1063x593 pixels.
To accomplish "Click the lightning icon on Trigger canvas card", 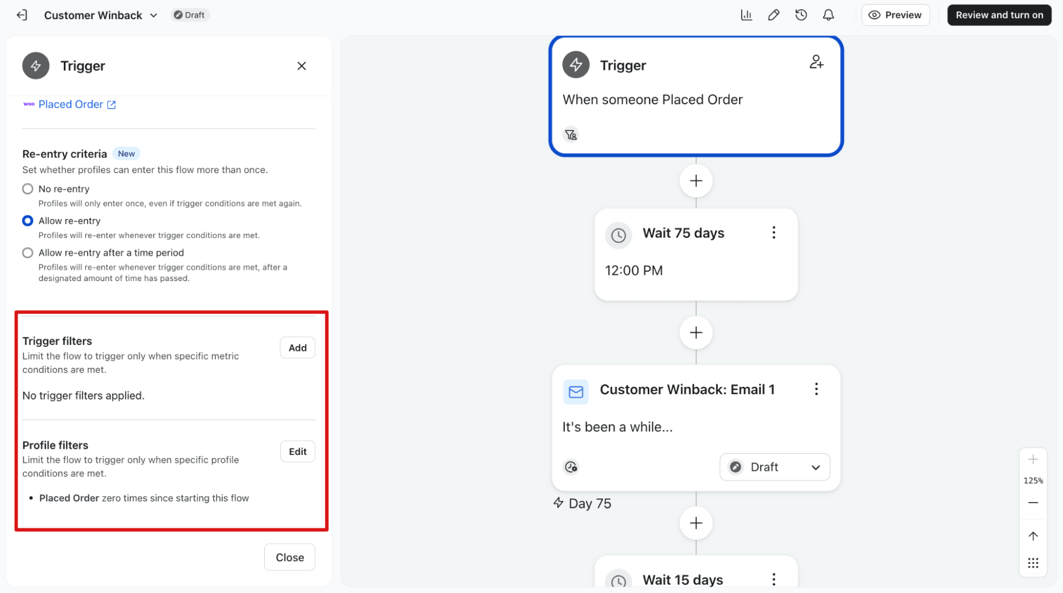I will (576, 65).
